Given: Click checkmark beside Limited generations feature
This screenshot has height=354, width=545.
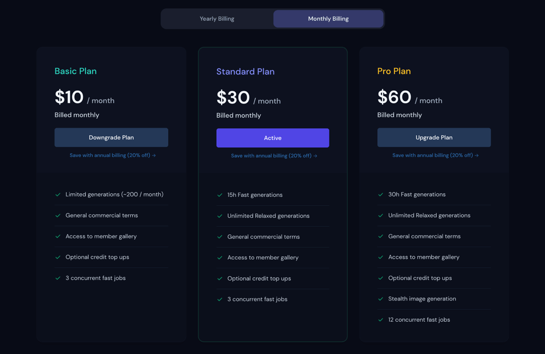Looking at the screenshot, I should 58,195.
